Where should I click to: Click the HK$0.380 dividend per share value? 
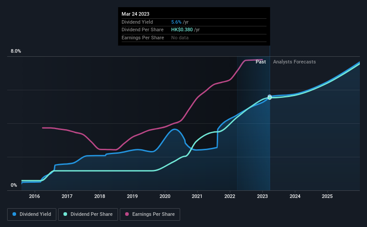tap(182, 30)
